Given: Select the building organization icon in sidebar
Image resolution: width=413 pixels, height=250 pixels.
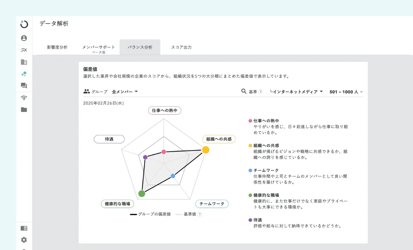Looking at the screenshot, I should 24,62.
